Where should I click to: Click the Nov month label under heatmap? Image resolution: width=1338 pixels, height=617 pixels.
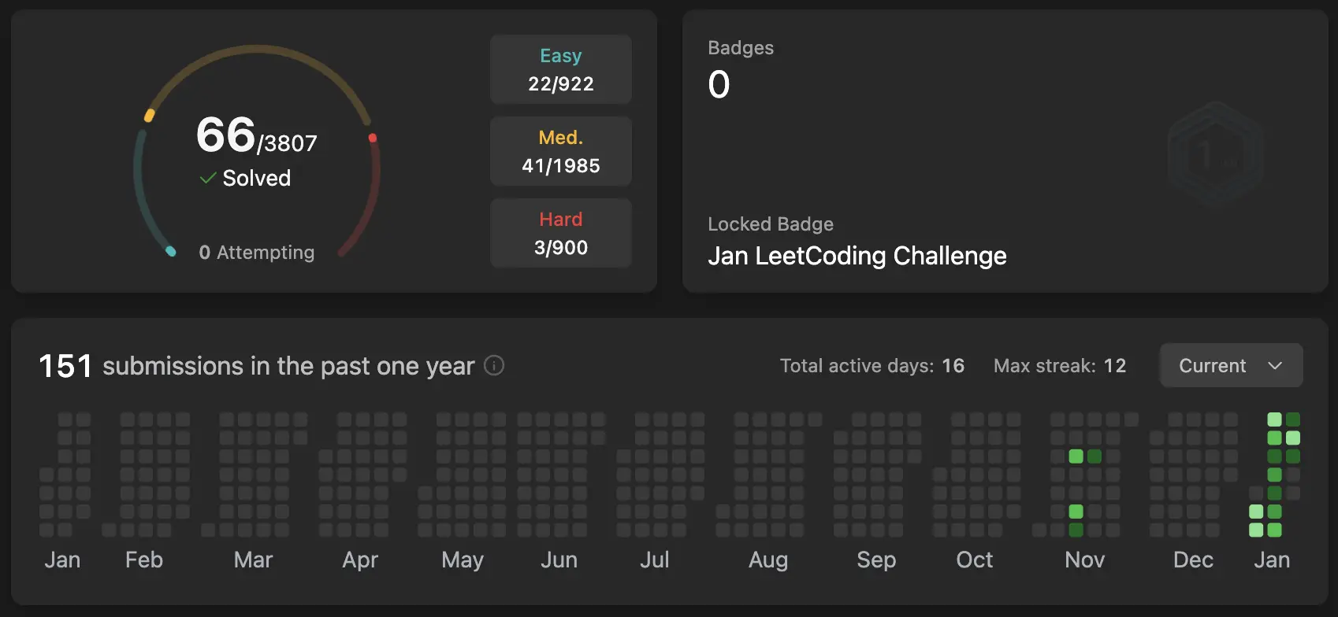(1084, 560)
